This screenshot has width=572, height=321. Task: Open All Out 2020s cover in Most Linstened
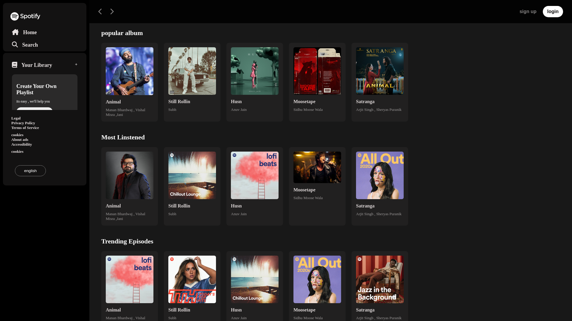click(x=380, y=175)
